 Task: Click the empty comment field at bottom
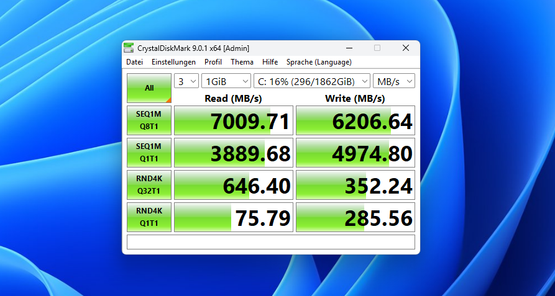click(270, 242)
